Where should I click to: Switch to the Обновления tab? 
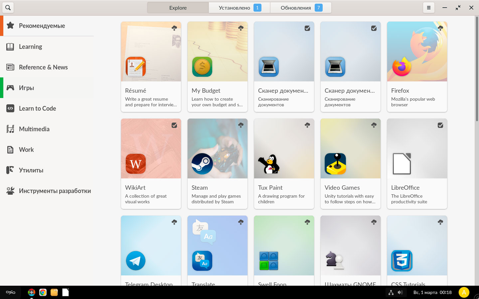click(x=301, y=8)
